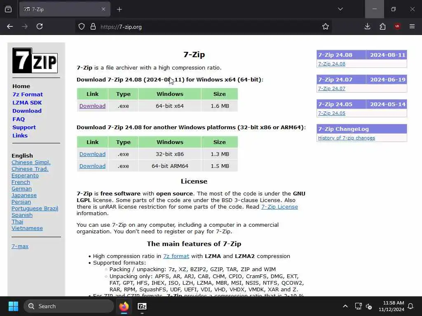Download the 64-bit ARM64 .exe

92,166
